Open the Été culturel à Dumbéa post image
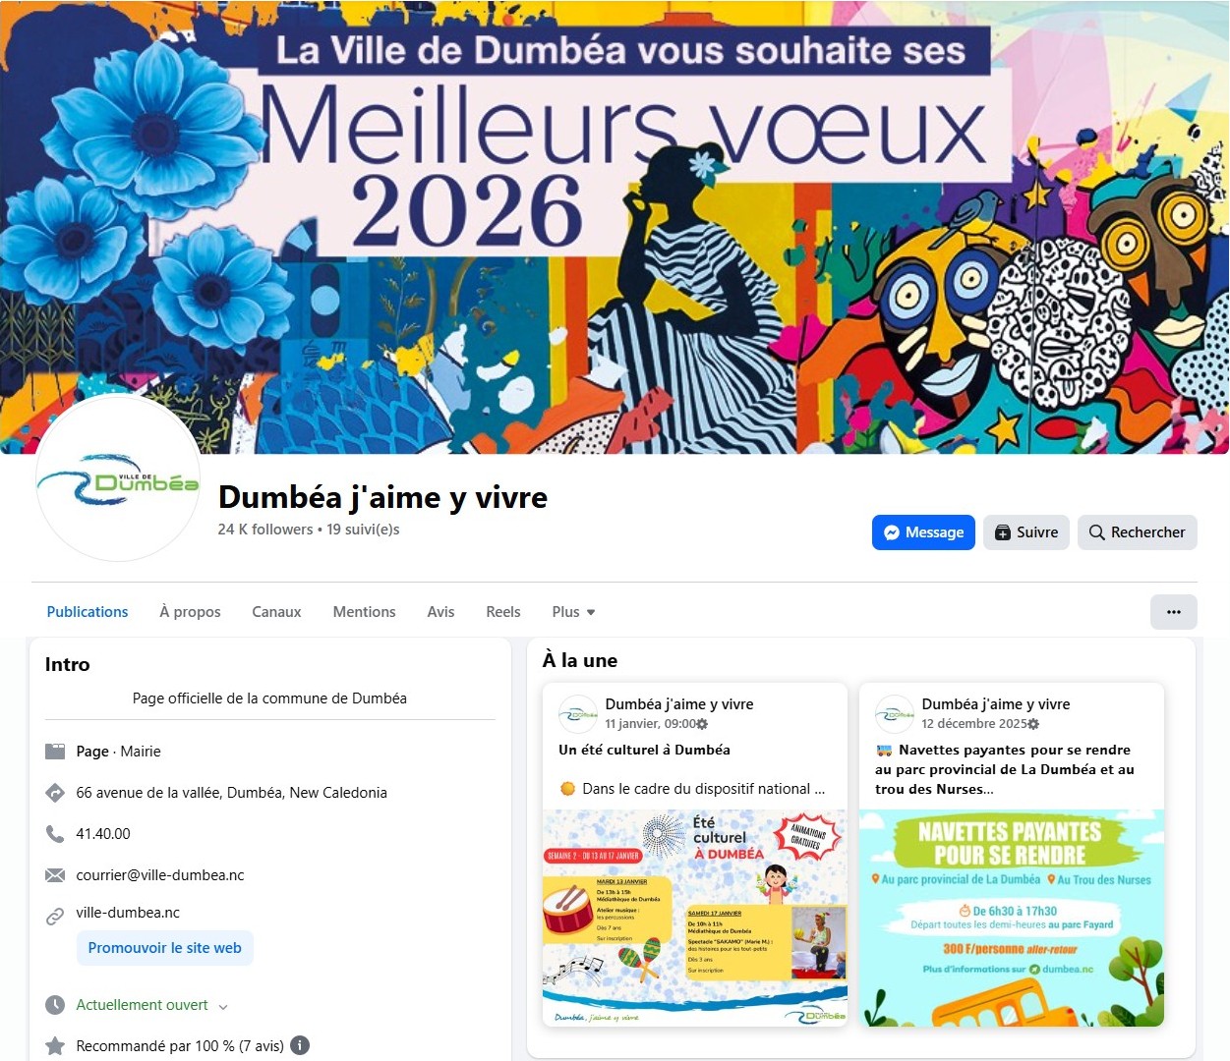Screen dimensions: 1230x1061 tap(695, 919)
